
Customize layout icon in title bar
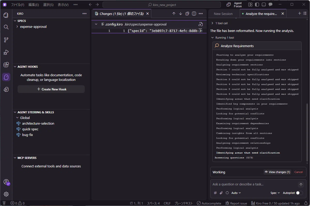250,5
